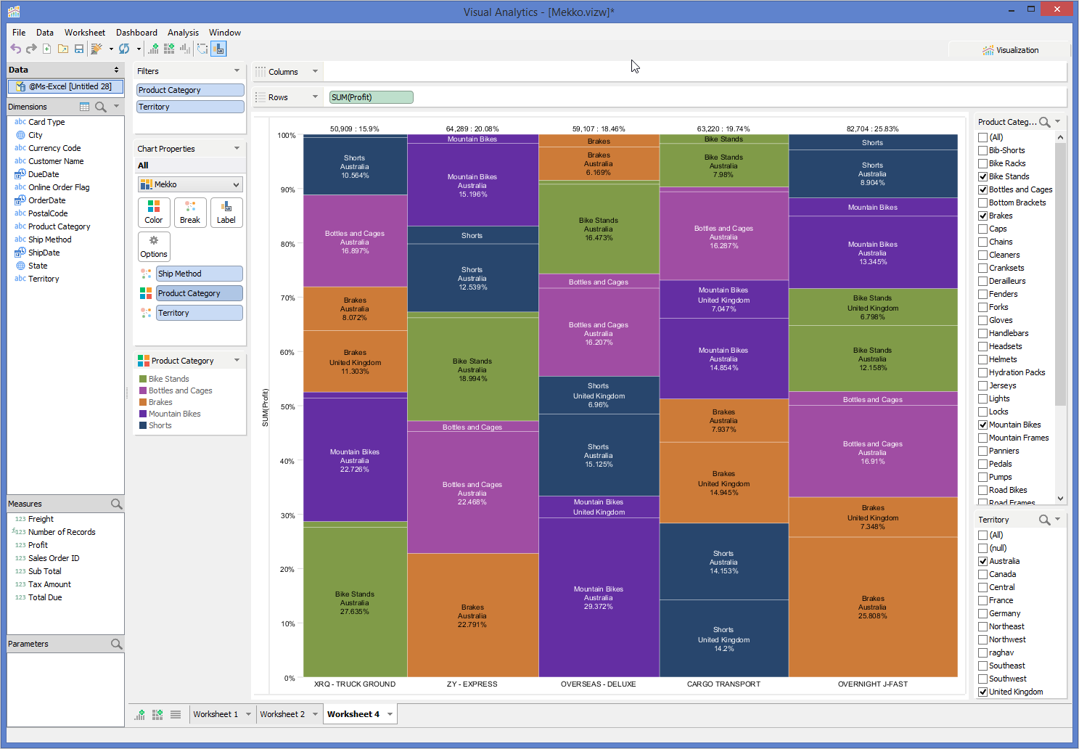1079x749 pixels.
Task: Click the Undo arrow icon
Action: pos(15,49)
